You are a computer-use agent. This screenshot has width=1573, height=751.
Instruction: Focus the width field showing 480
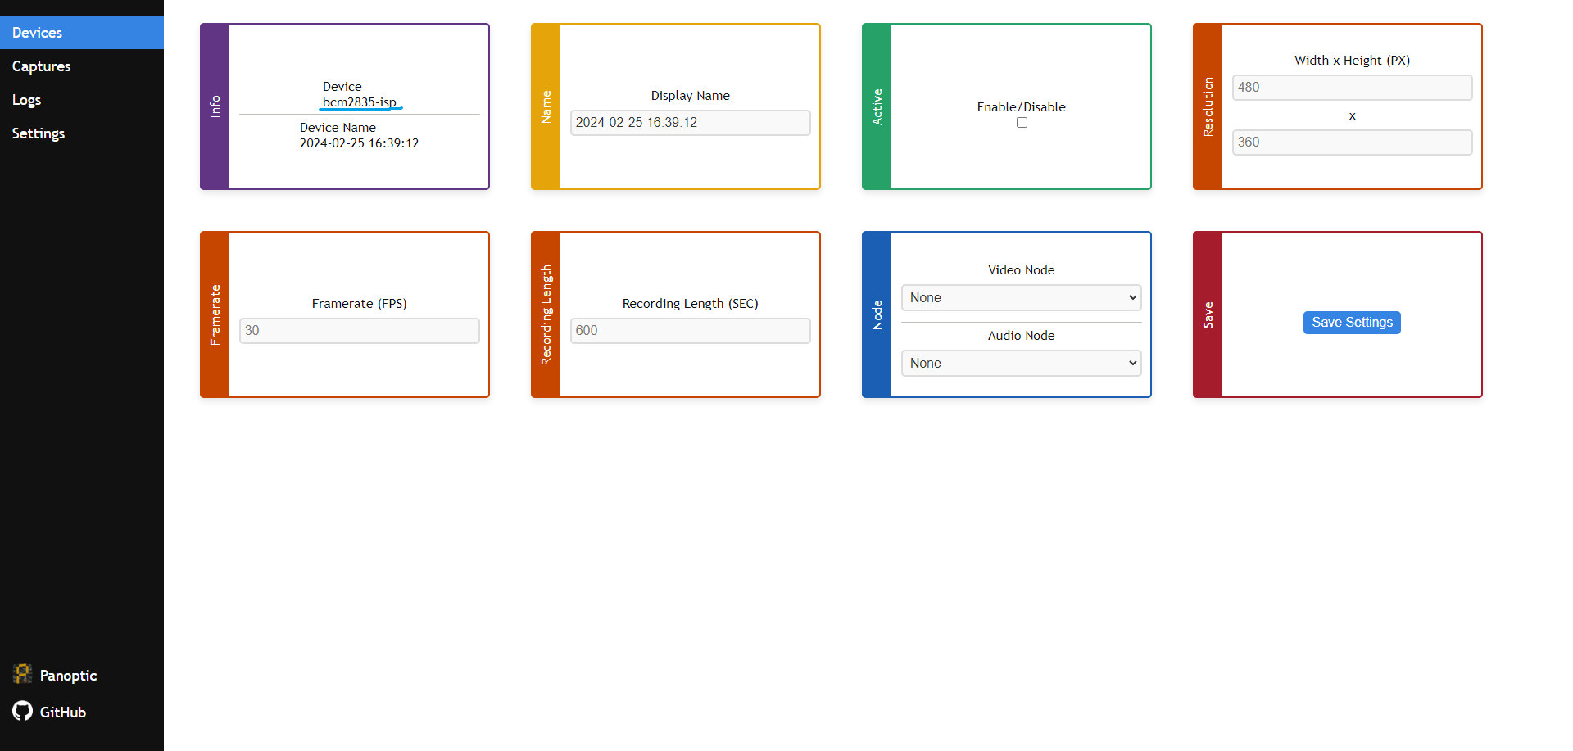pyautogui.click(x=1352, y=88)
